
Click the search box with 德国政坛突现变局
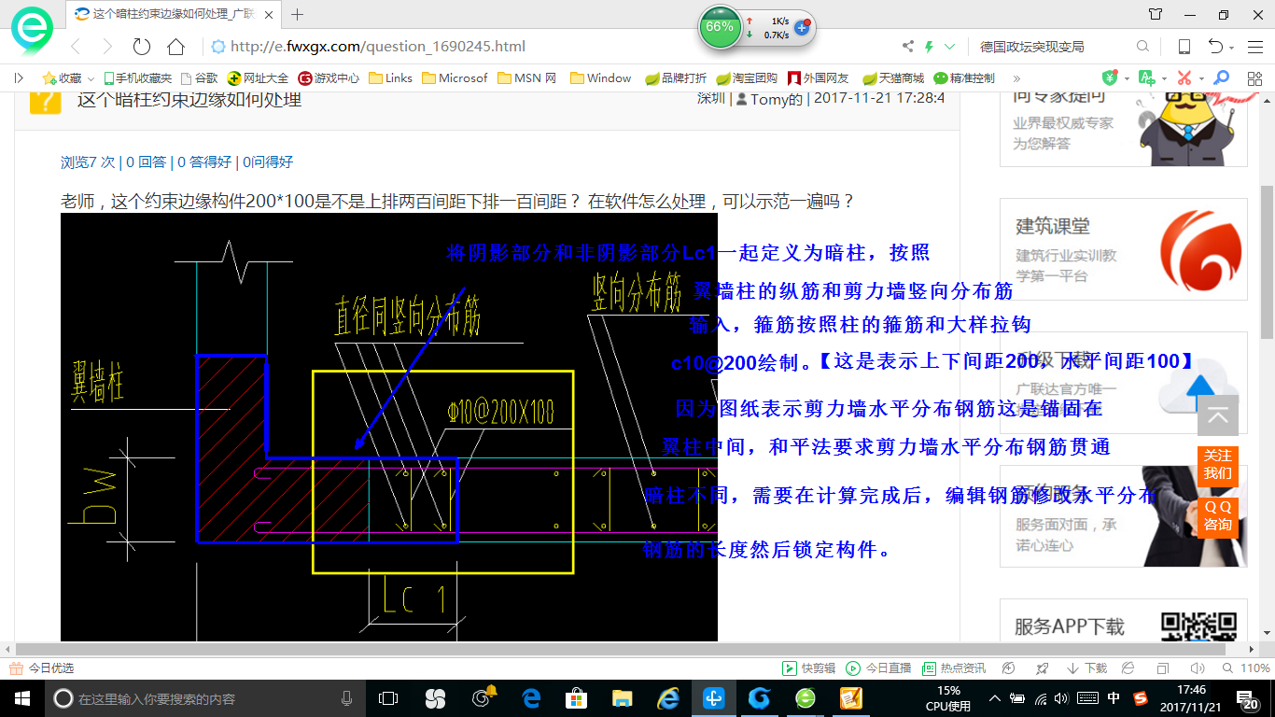(x=1051, y=47)
